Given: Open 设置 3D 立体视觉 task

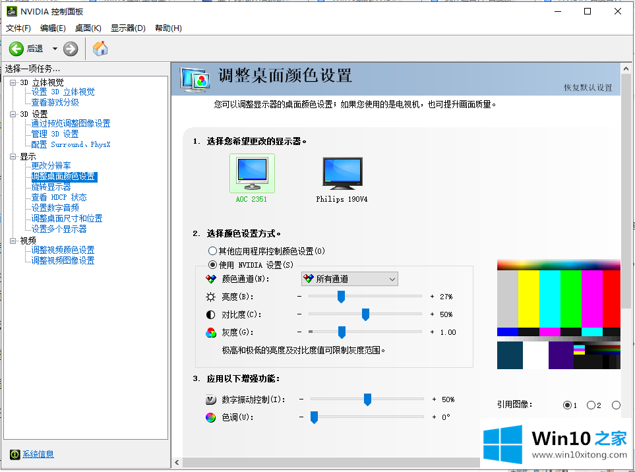Looking at the screenshot, I should [63, 92].
